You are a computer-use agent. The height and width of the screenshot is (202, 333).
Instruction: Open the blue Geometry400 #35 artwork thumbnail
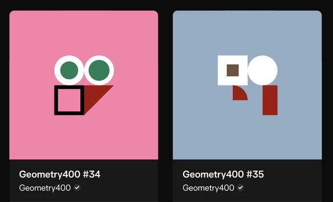point(247,85)
